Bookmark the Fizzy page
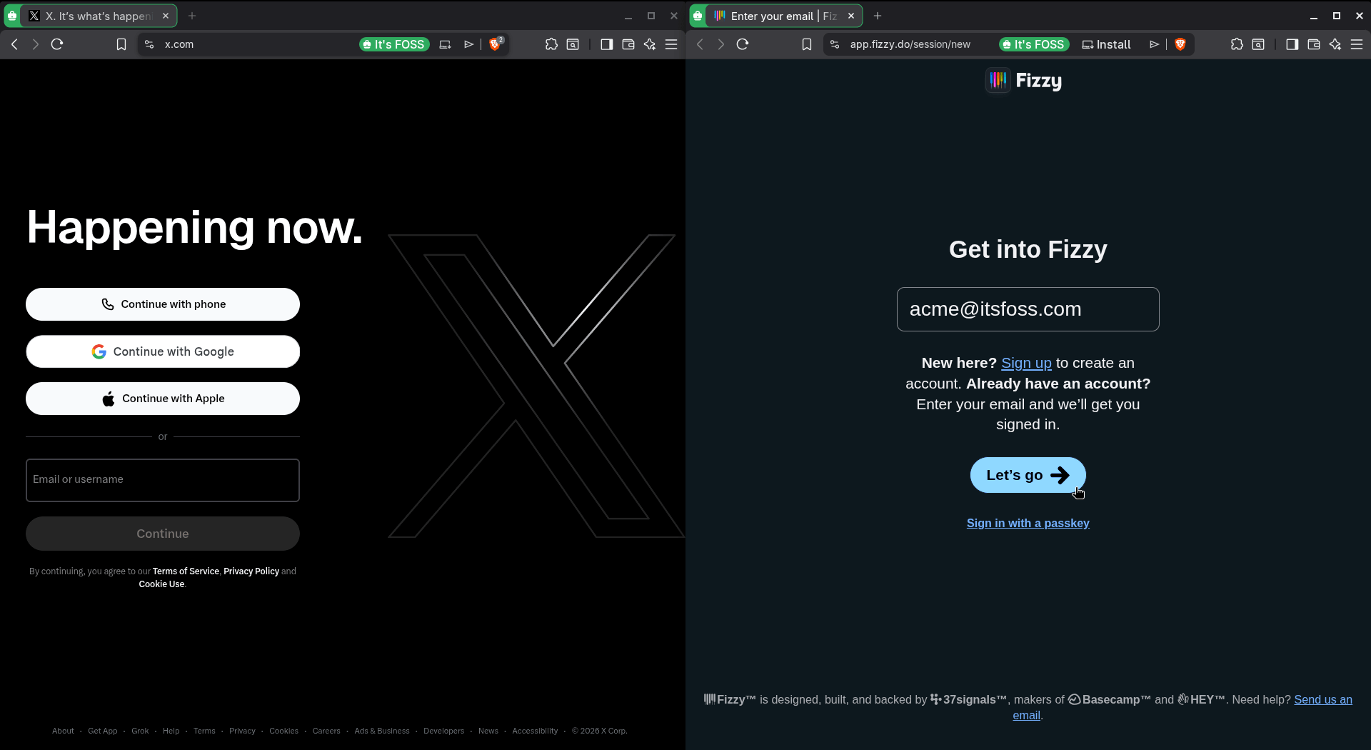 [807, 44]
